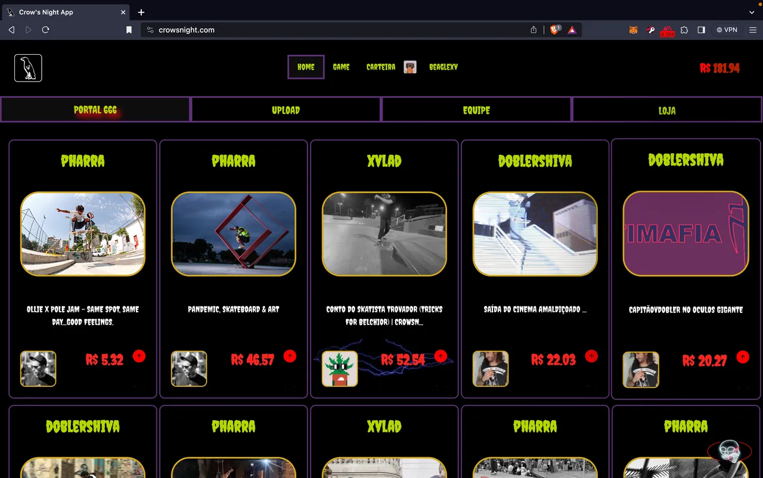
Task: Click the R$ 181.94 balance
Action: pos(719,68)
